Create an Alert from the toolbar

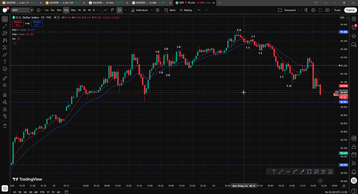(170, 10)
